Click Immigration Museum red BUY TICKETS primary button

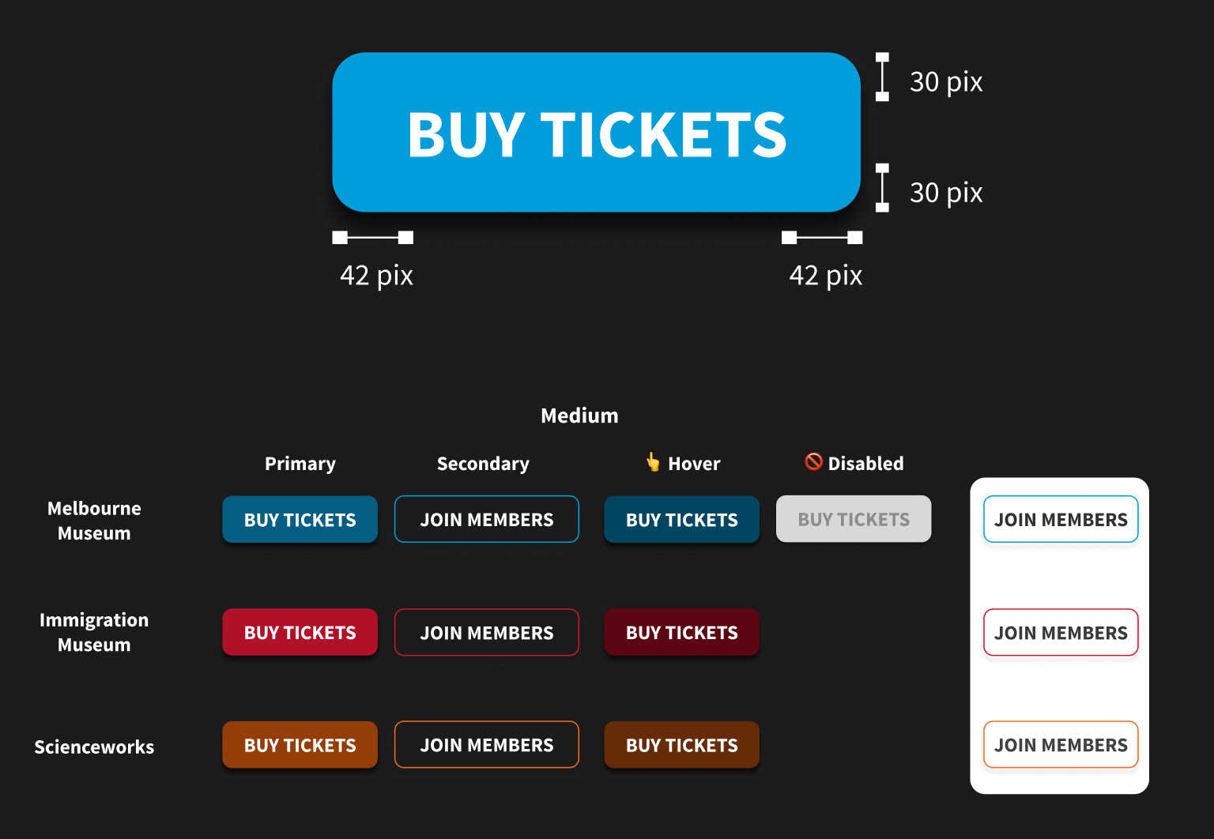point(300,632)
